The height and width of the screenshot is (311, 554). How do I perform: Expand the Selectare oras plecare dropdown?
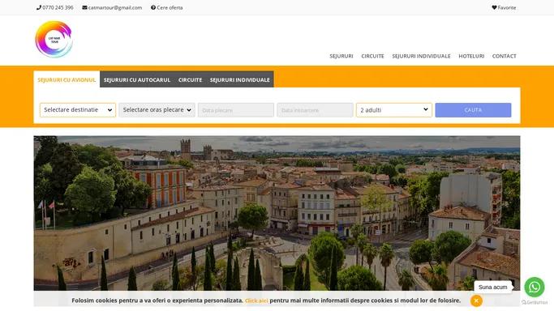coord(157,110)
